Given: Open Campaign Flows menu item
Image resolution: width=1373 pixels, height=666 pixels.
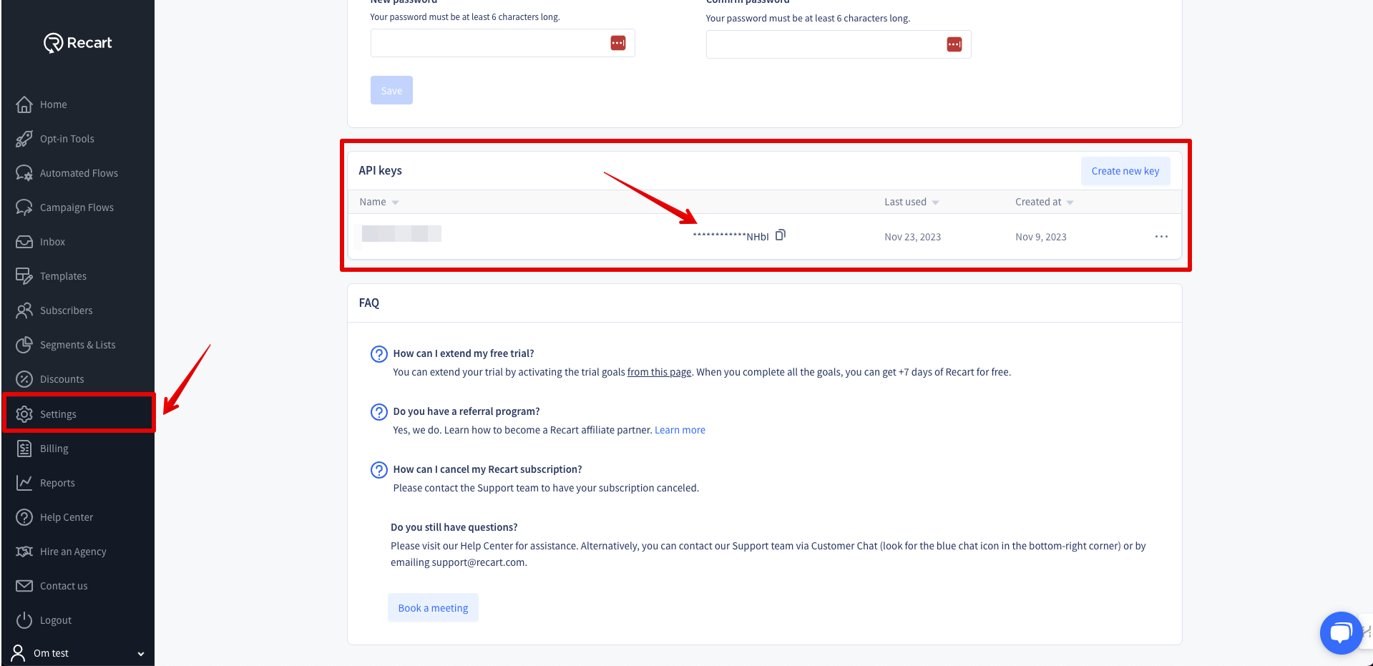Looking at the screenshot, I should (77, 207).
